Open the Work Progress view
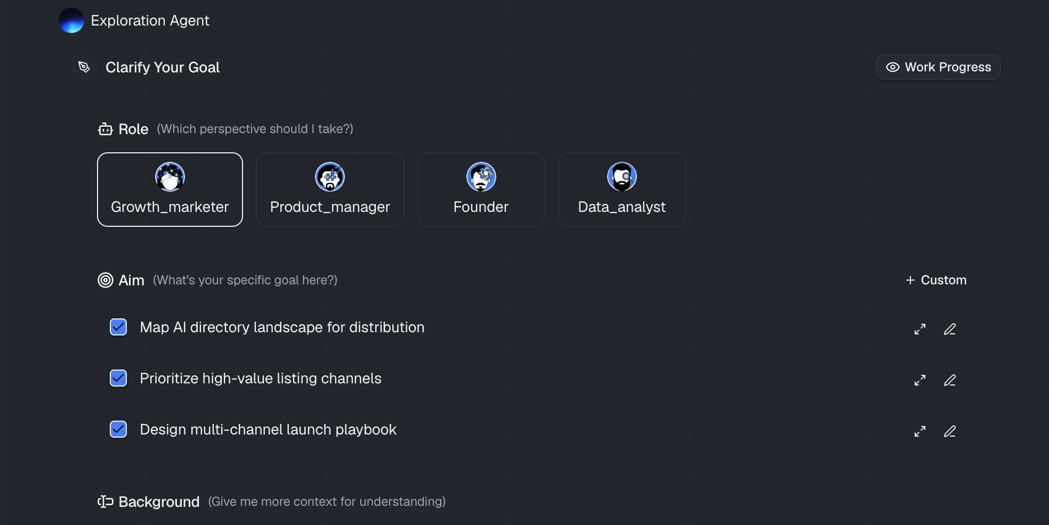This screenshot has width=1049, height=525. (938, 67)
